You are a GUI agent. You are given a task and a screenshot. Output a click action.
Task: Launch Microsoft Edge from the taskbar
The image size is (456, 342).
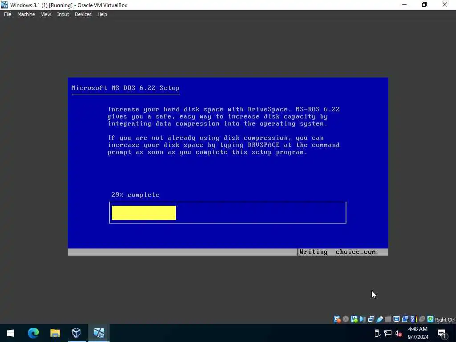pyautogui.click(x=33, y=333)
